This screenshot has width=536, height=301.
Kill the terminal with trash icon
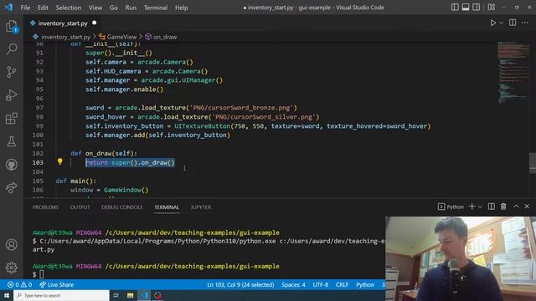[503, 207]
